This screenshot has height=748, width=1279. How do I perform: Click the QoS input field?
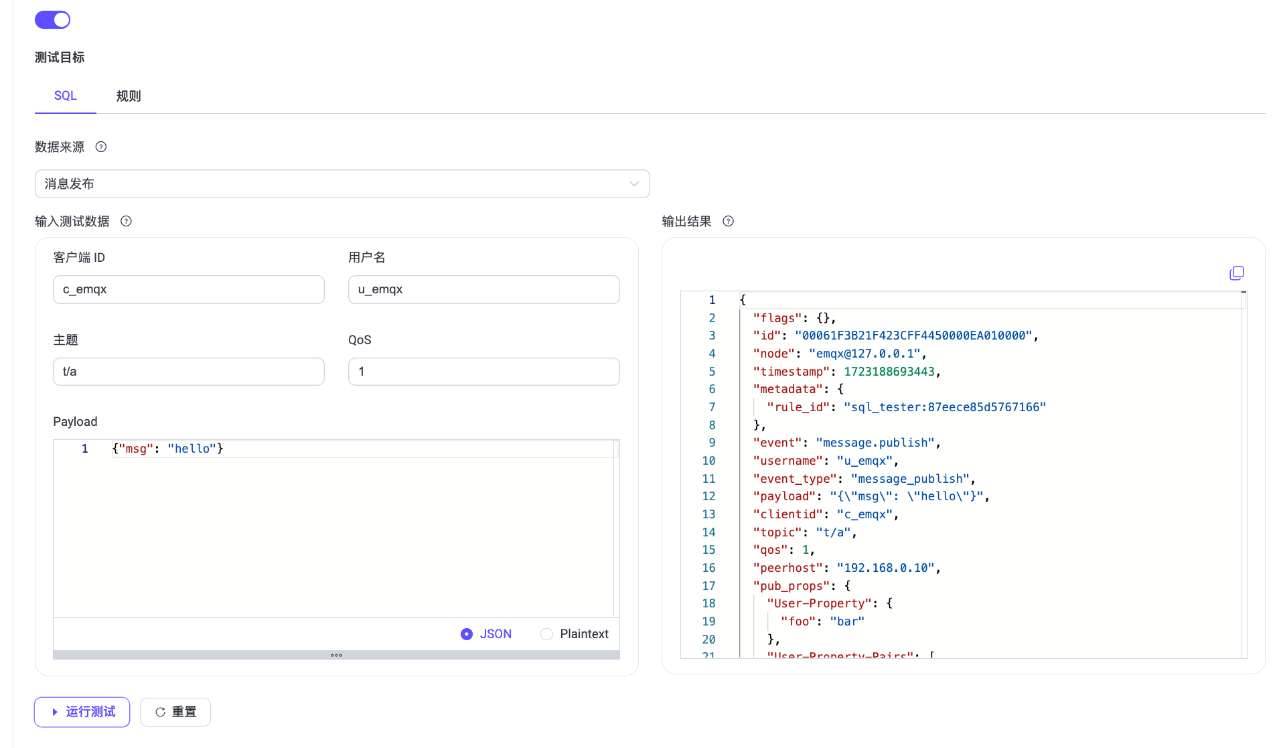click(483, 372)
